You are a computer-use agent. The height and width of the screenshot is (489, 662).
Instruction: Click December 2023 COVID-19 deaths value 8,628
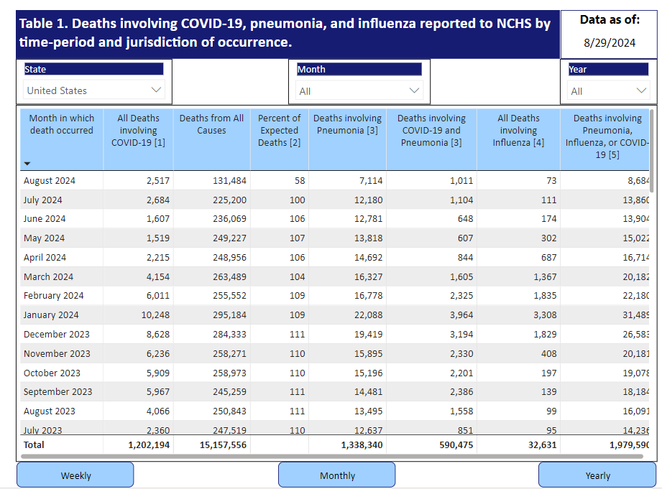pos(158,334)
